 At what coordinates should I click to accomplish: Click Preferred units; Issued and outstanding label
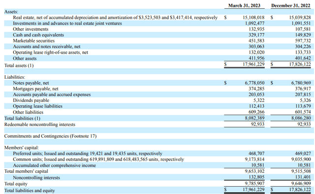tap(88, 154)
